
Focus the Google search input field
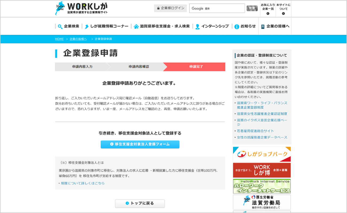[x=217, y=8]
